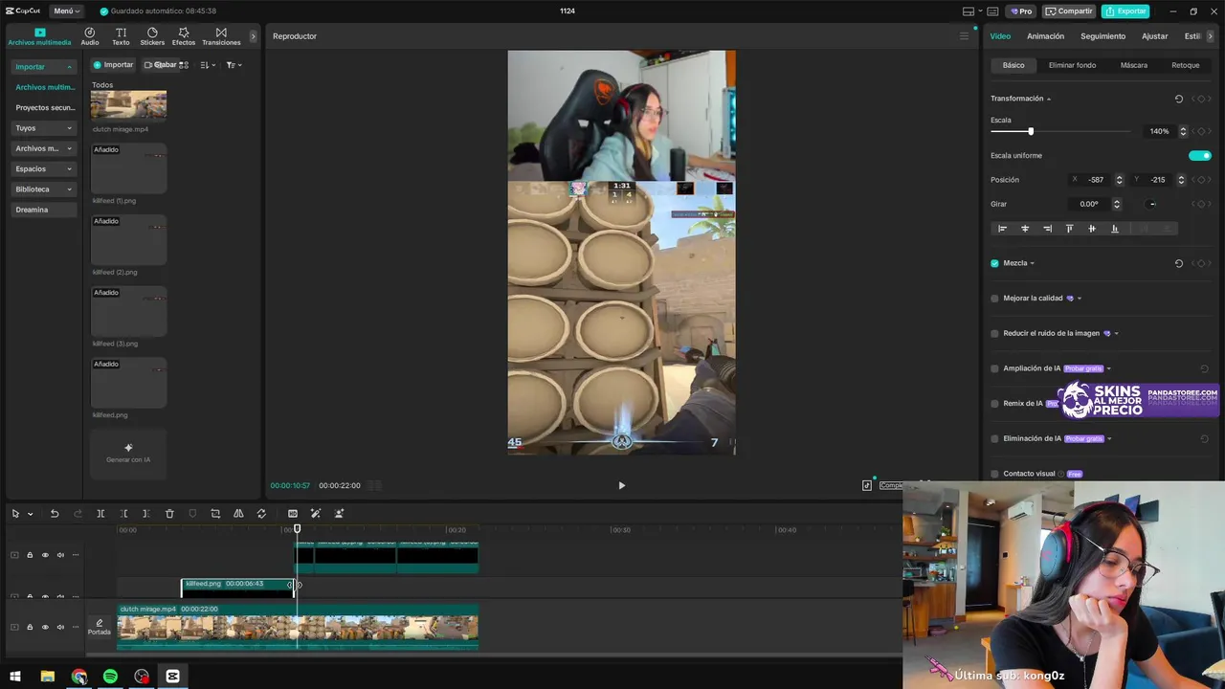Click the Compartir button
The image size is (1225, 689).
coord(1069,11)
